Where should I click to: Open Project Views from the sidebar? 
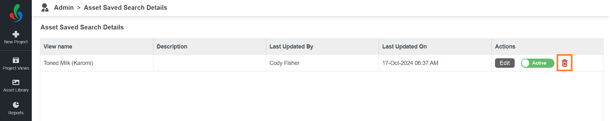point(16,64)
